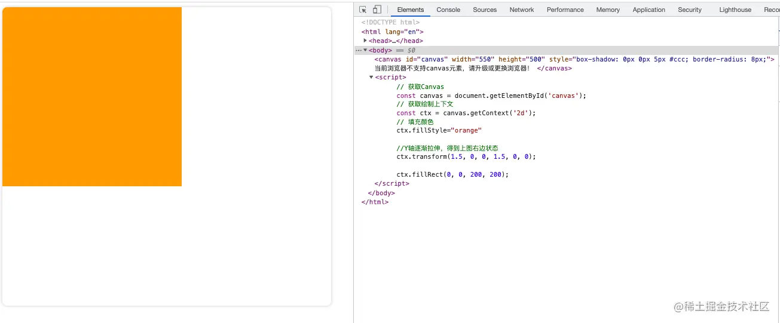Click the ctx.fillStyle="orange" code line
Viewport: 780px width, 323px height.
[439, 130]
